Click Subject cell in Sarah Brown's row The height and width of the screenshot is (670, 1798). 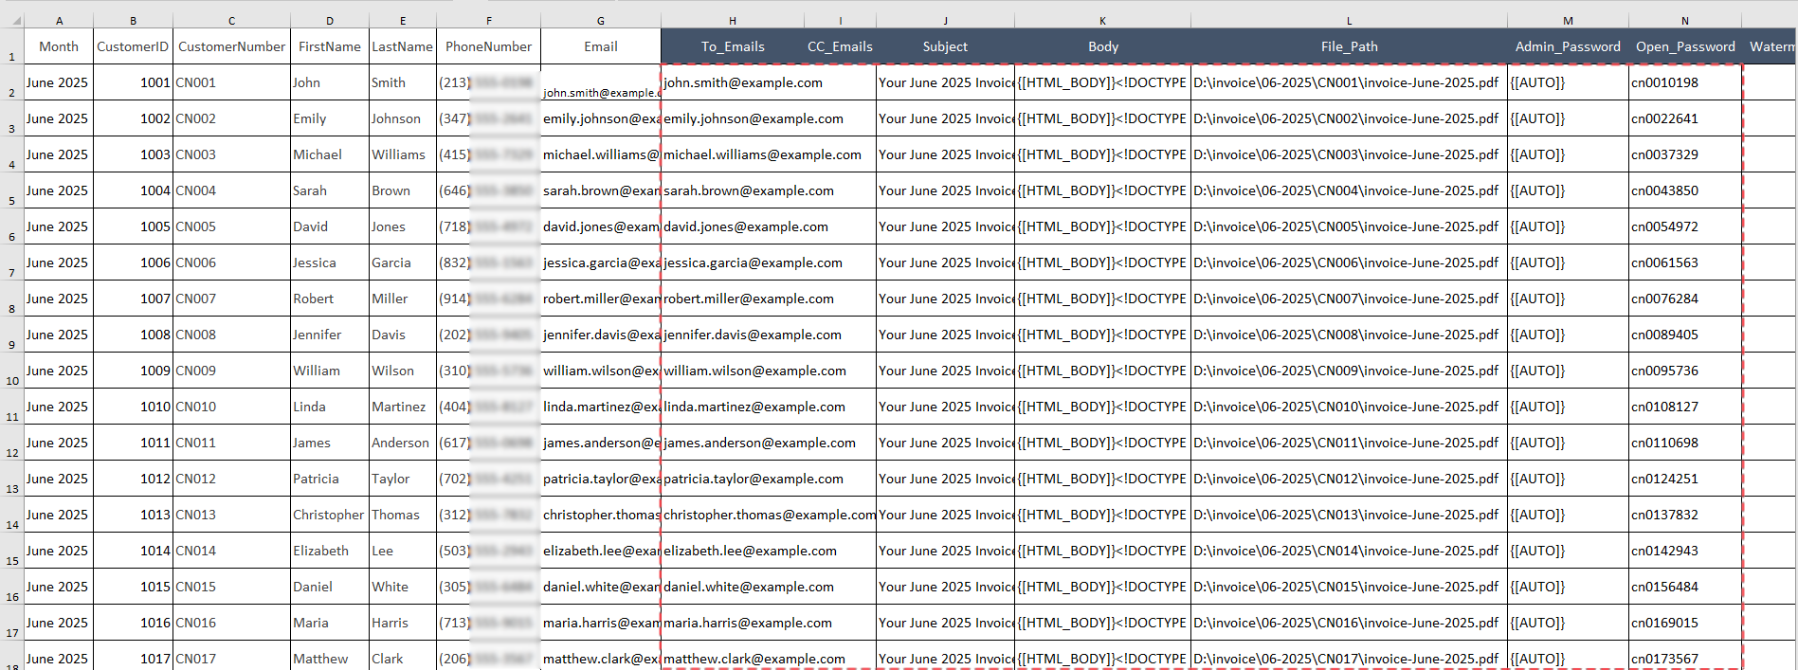pyautogui.click(x=945, y=190)
